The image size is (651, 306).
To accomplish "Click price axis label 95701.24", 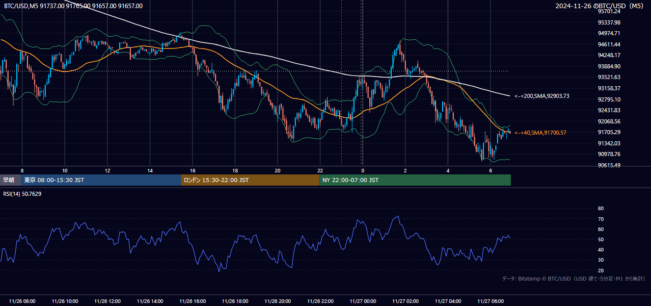I will (609, 11).
